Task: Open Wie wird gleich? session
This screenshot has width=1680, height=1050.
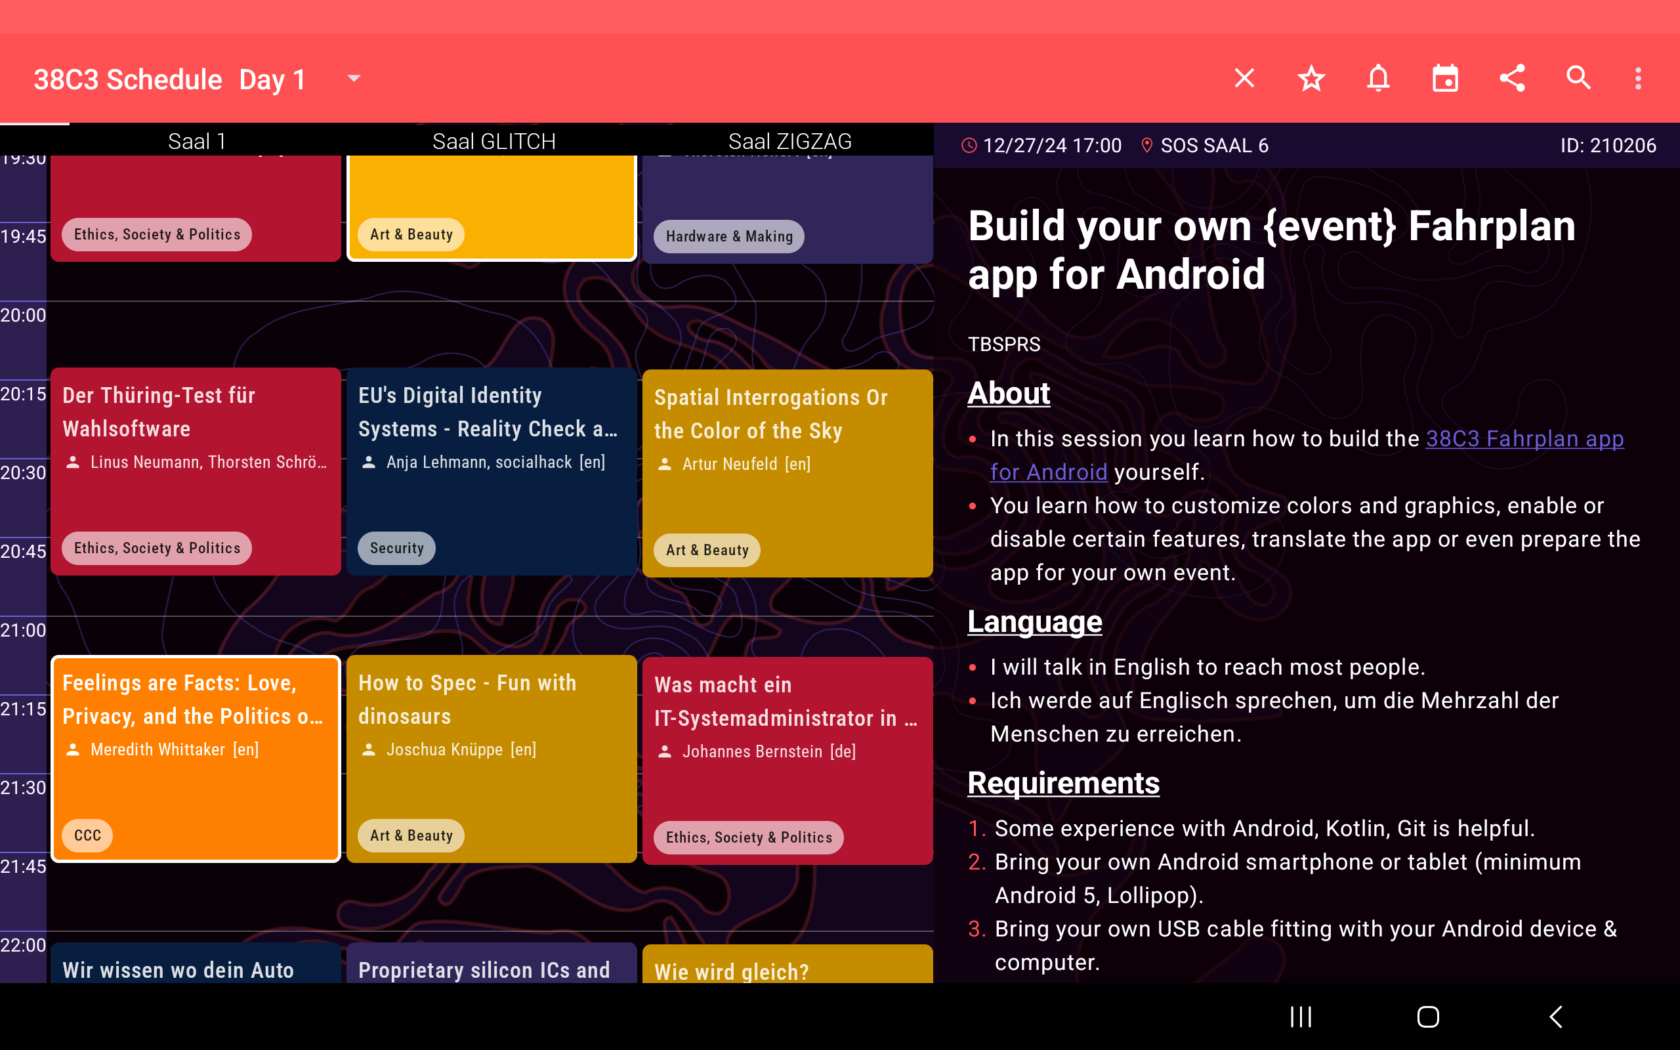Action: click(x=787, y=964)
